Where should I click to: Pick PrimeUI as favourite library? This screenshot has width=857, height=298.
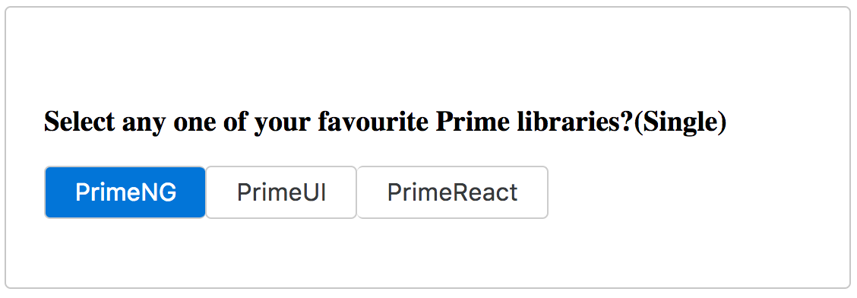(x=281, y=192)
